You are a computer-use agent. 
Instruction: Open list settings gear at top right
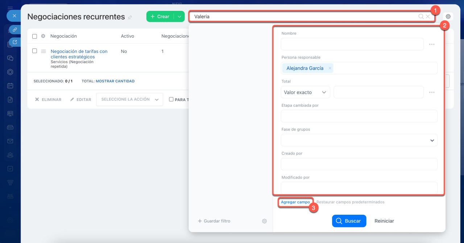[x=448, y=17]
